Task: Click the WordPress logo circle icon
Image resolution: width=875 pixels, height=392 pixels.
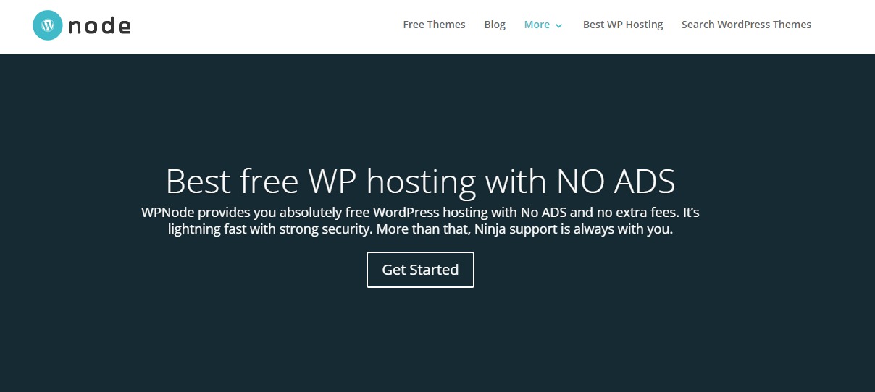Action: click(48, 25)
